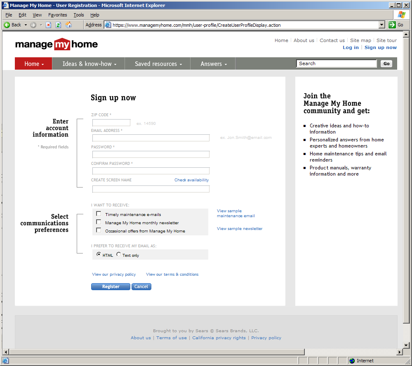
Task: Click the green Refresh page icon
Action: (x=58, y=25)
